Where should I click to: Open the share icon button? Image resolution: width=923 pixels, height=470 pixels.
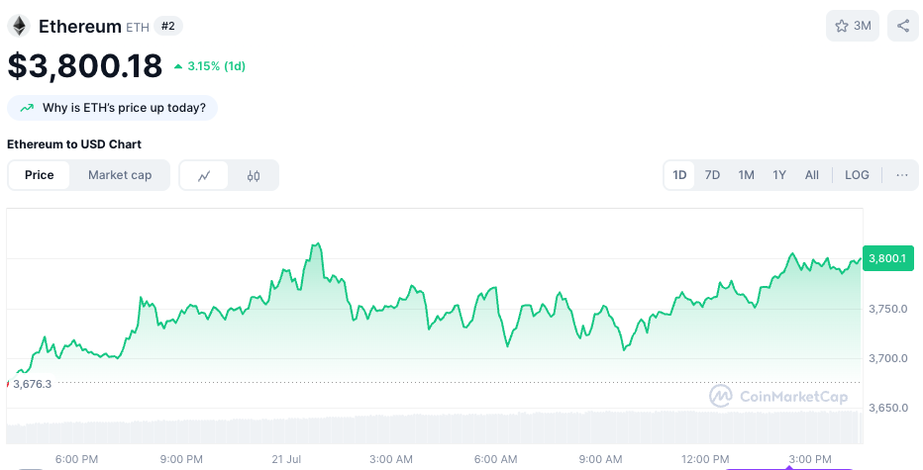[x=903, y=26]
